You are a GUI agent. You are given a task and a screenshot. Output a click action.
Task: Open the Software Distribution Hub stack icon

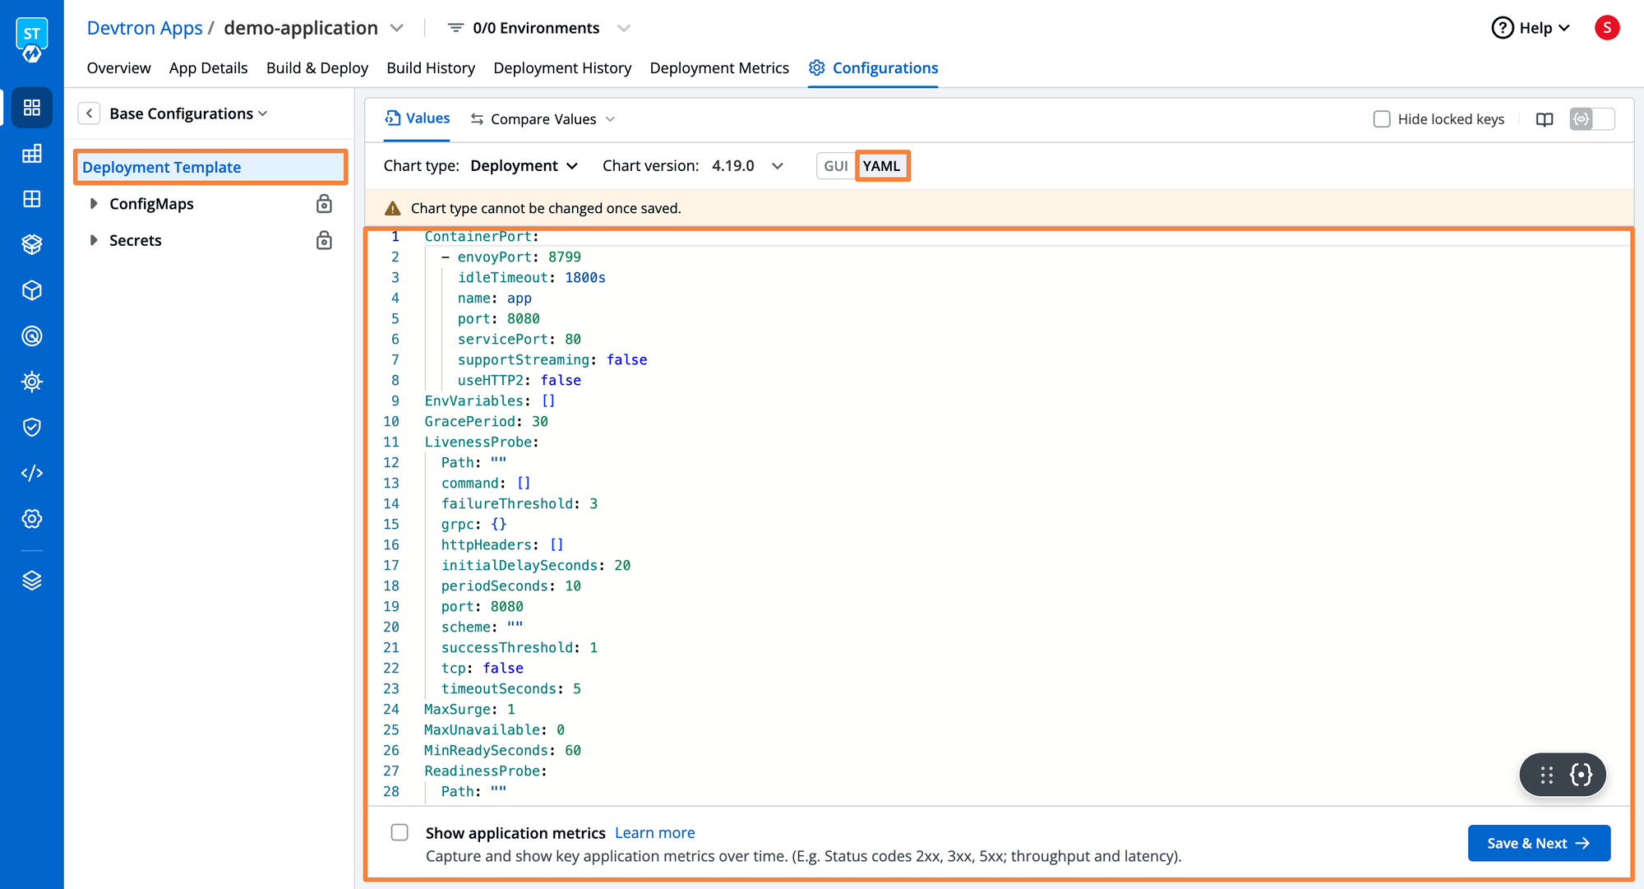click(x=31, y=244)
